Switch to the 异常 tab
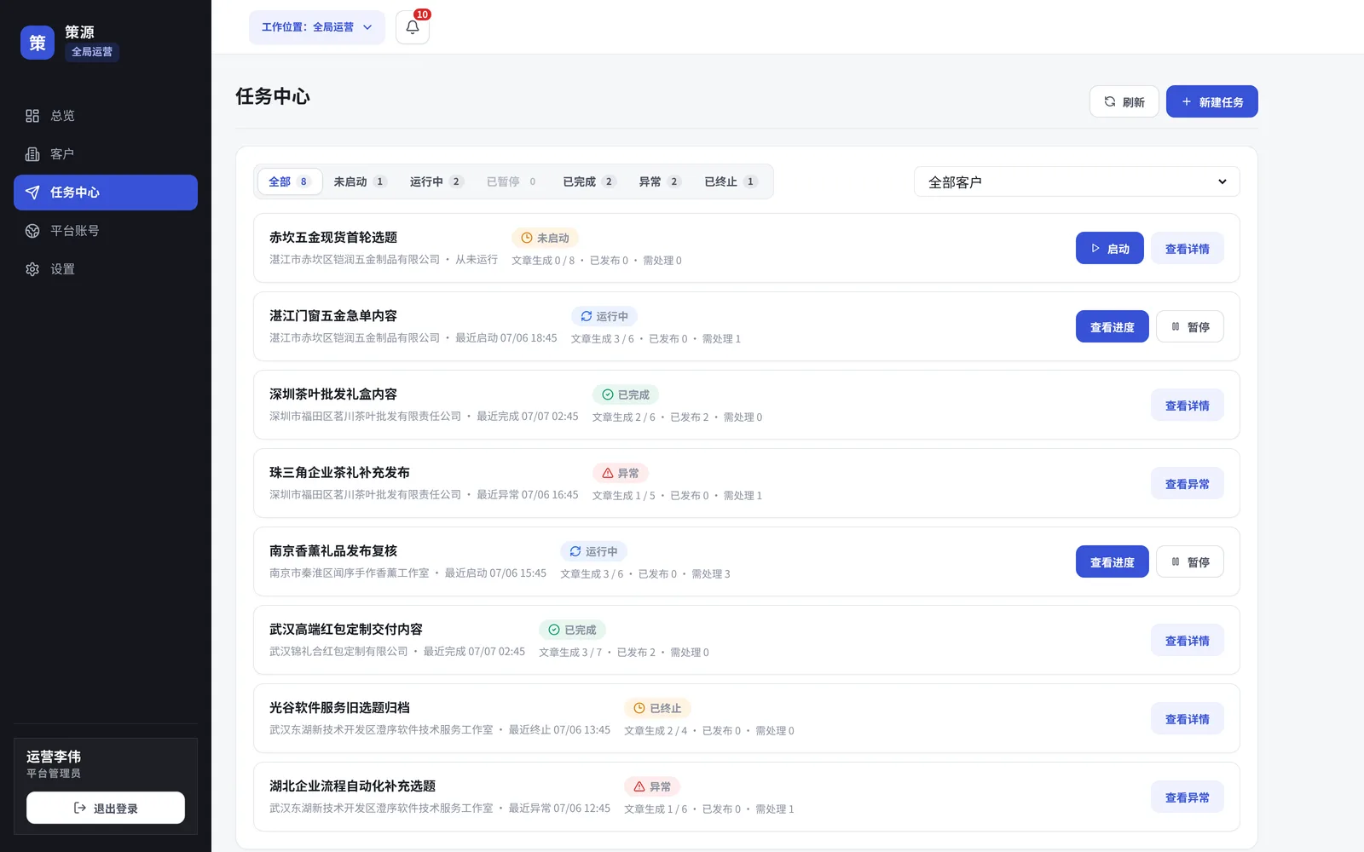The image size is (1364, 852). point(660,181)
